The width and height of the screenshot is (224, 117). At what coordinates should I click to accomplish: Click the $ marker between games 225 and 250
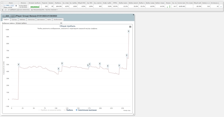click(119, 66)
